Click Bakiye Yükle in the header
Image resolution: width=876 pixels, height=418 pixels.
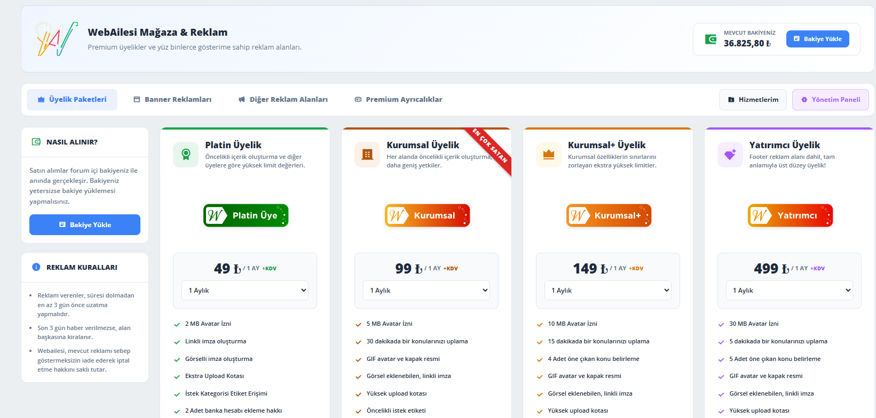point(818,39)
